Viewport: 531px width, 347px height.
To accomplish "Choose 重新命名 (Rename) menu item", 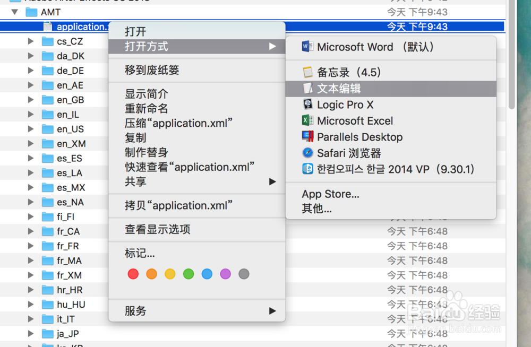I will click(x=197, y=108).
